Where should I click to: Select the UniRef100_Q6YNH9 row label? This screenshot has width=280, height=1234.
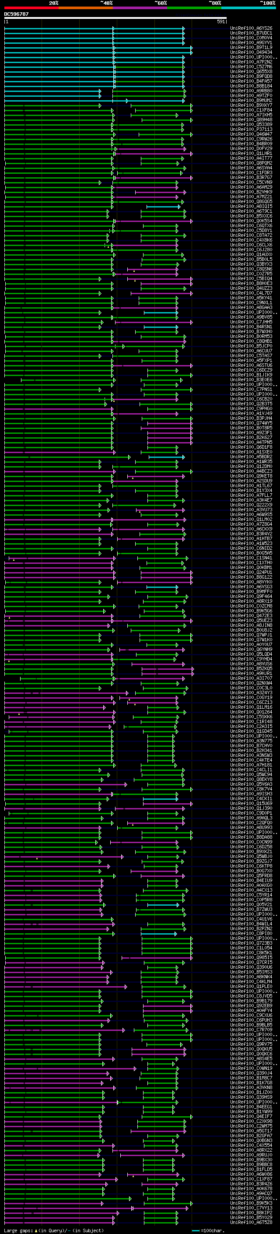pos(251,650)
